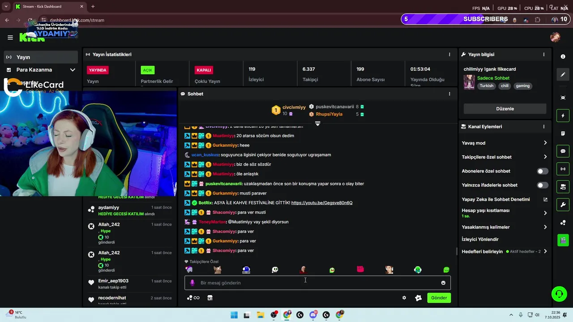Collapse the pinned gifters leaderboard arrow
573x322 pixels.
[317, 123]
